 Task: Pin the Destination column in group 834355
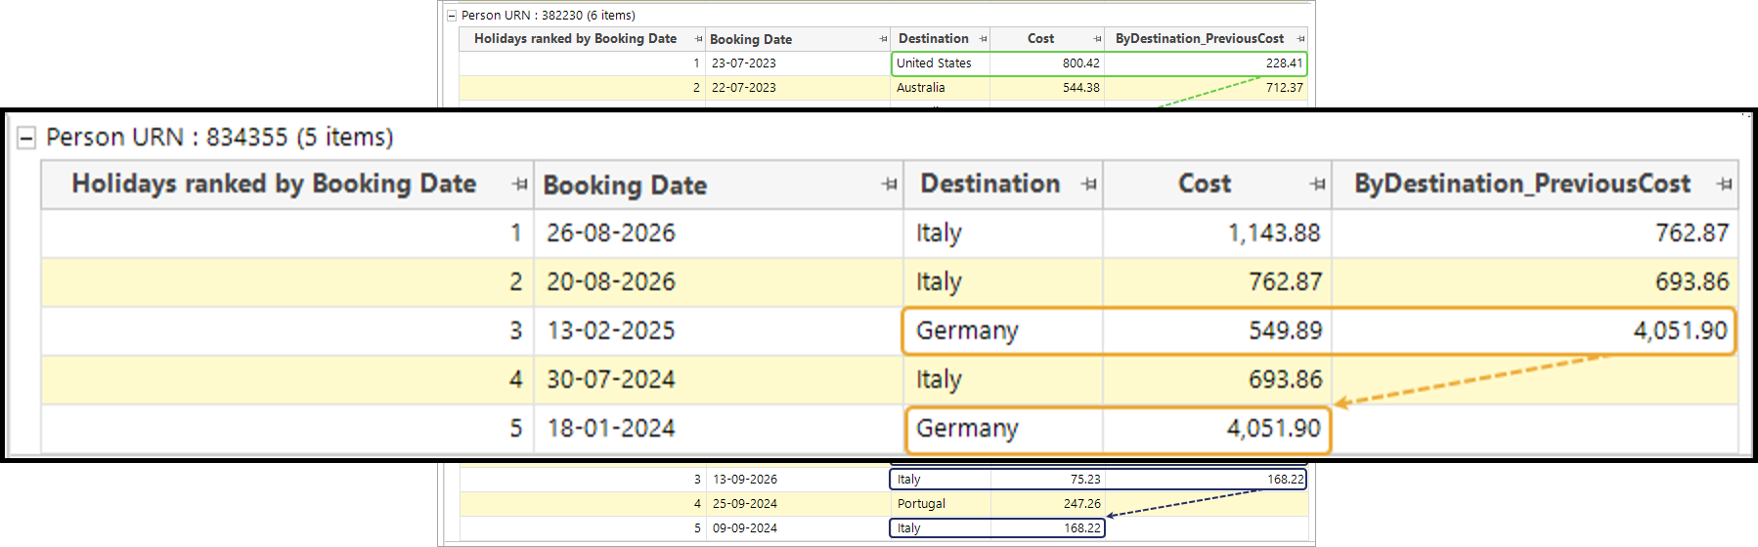pyautogui.click(x=1088, y=185)
